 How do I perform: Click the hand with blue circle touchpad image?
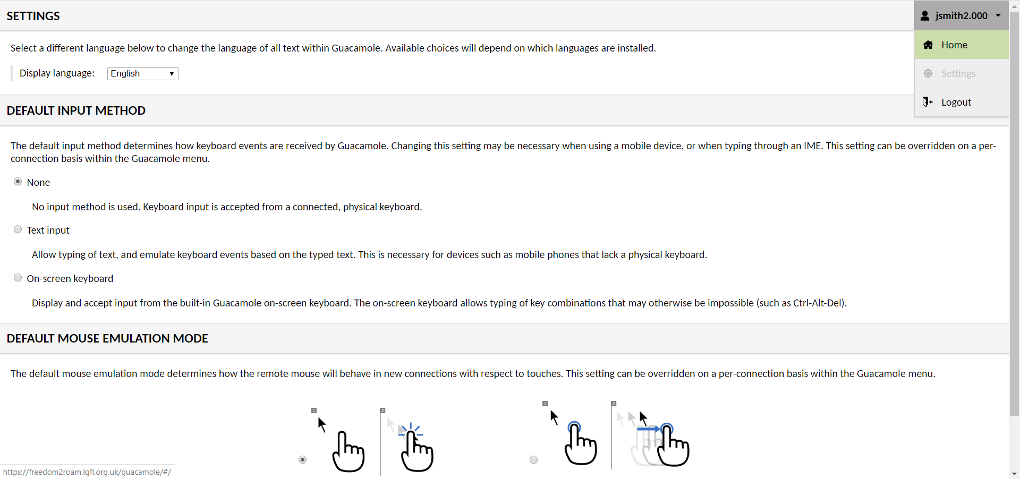[x=580, y=443]
